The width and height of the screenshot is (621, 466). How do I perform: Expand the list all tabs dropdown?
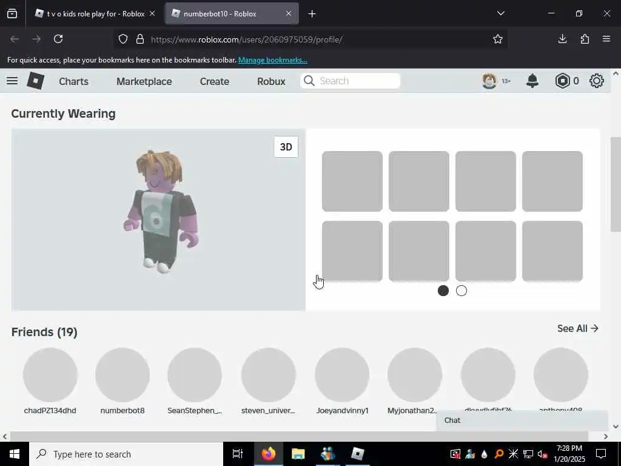pyautogui.click(x=500, y=13)
